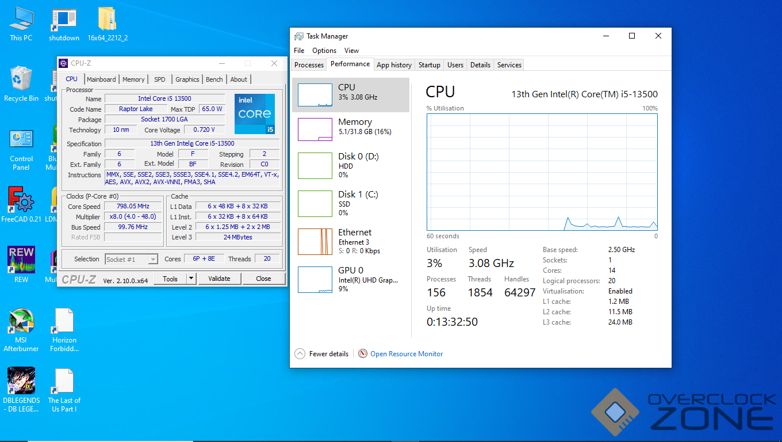Open the View menu in Task Manager
Viewport: 782px width, 442px height.
coord(351,51)
